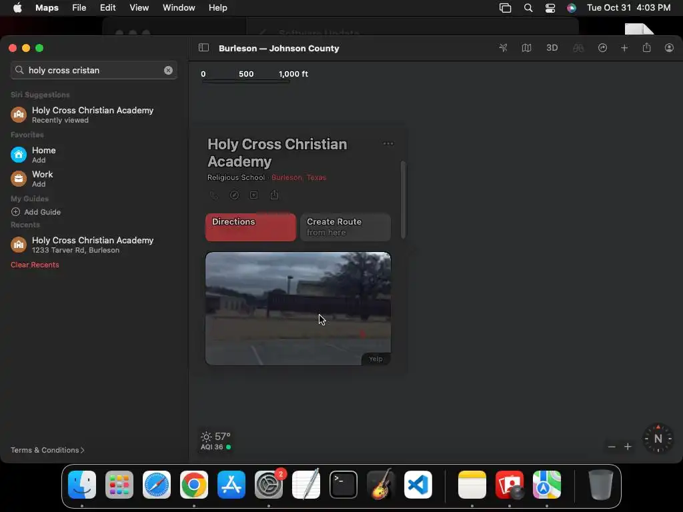The height and width of the screenshot is (512, 683).
Task: Click the place card scrollbar
Action: point(404,200)
